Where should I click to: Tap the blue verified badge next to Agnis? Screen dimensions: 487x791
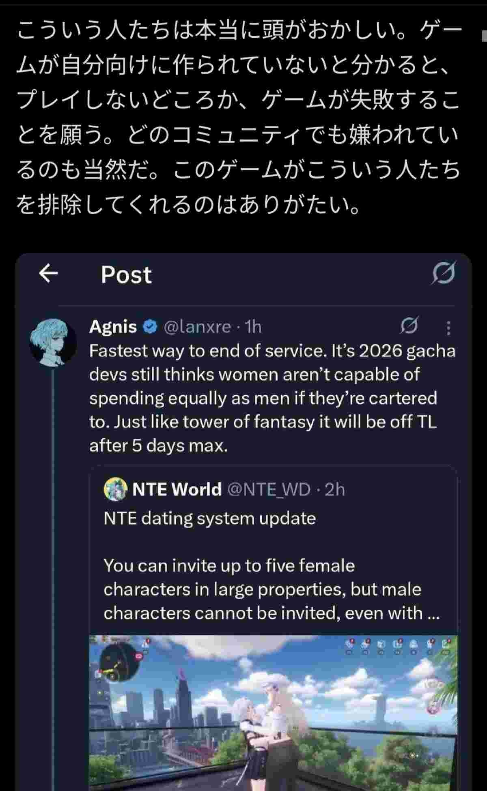pyautogui.click(x=150, y=326)
